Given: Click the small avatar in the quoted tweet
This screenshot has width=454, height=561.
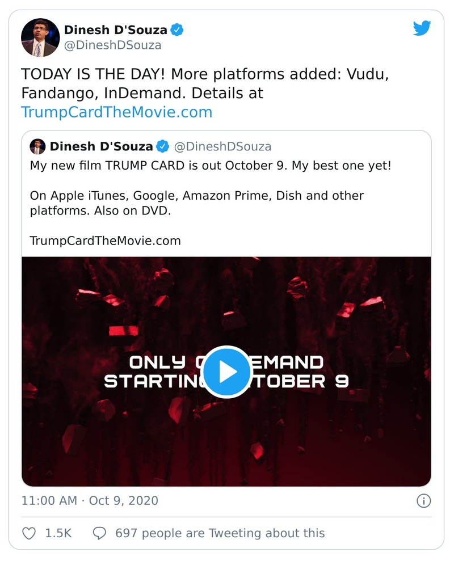Looking at the screenshot, I should pyautogui.click(x=37, y=146).
